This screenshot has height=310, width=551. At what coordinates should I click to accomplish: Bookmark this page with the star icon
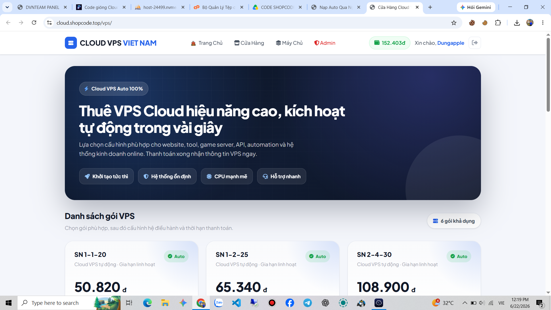pos(454,23)
